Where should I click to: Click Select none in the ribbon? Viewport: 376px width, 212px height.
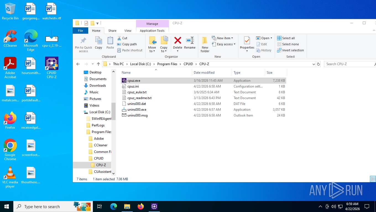click(x=288, y=44)
